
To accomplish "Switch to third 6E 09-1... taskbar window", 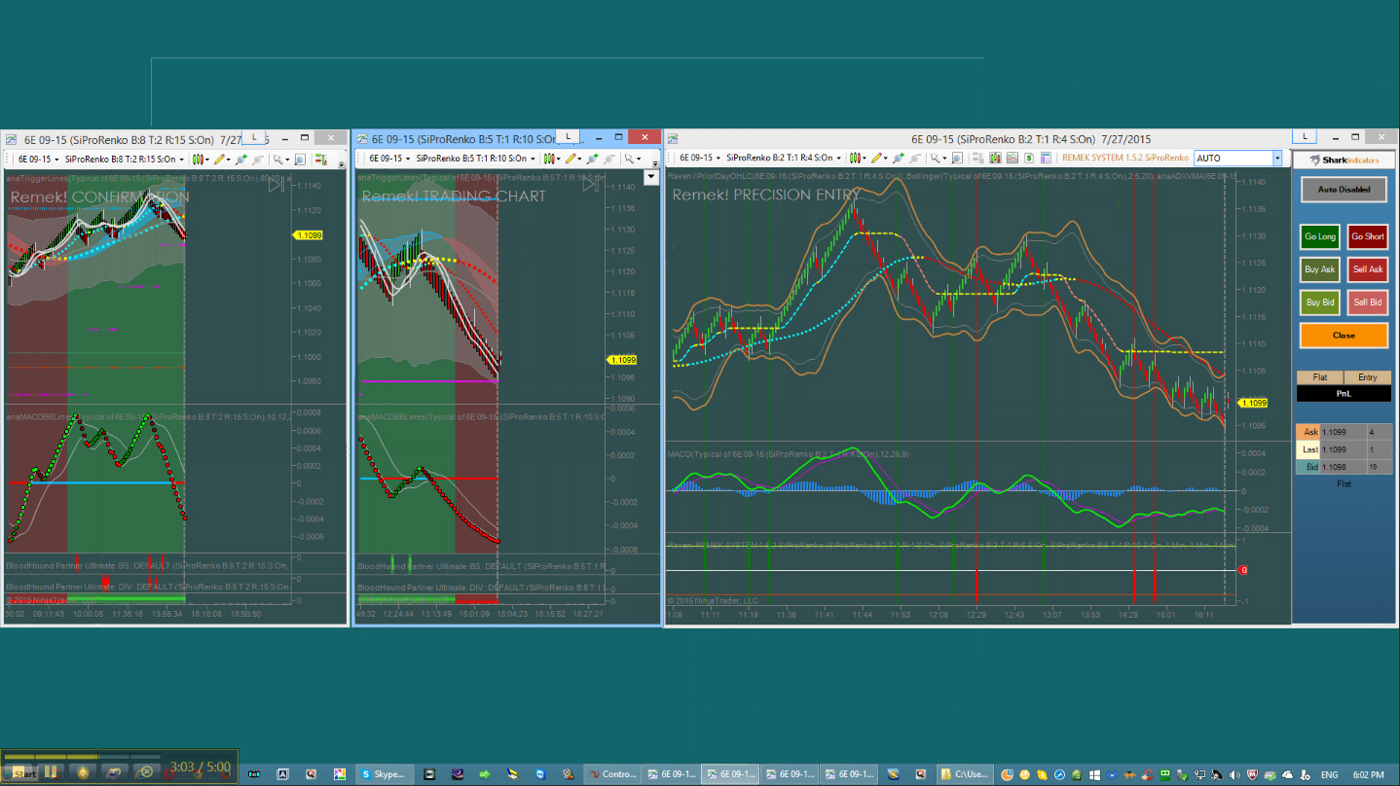I will pos(789,774).
